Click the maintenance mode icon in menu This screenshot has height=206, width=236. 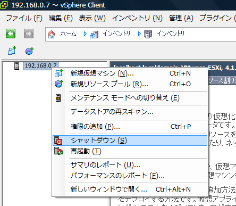[58, 98]
